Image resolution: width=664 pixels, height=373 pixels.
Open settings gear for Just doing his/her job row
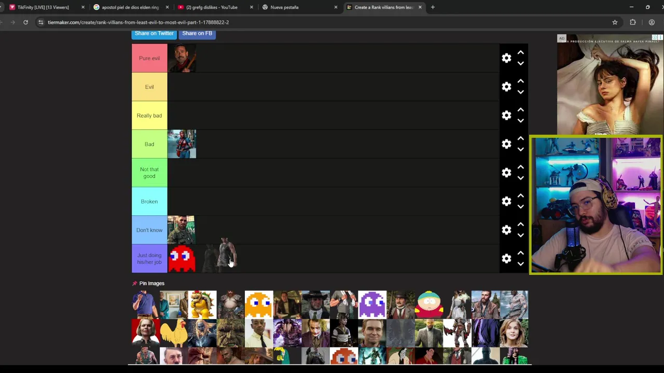pos(506,259)
